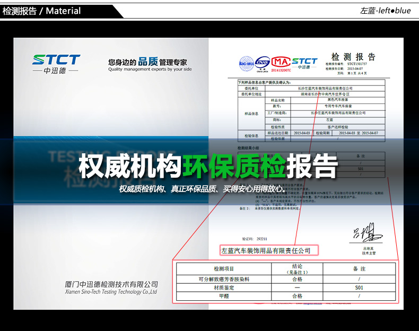419x331 pixels.
Task: Click the '检 测 报 告' report title
Action: coord(353,57)
